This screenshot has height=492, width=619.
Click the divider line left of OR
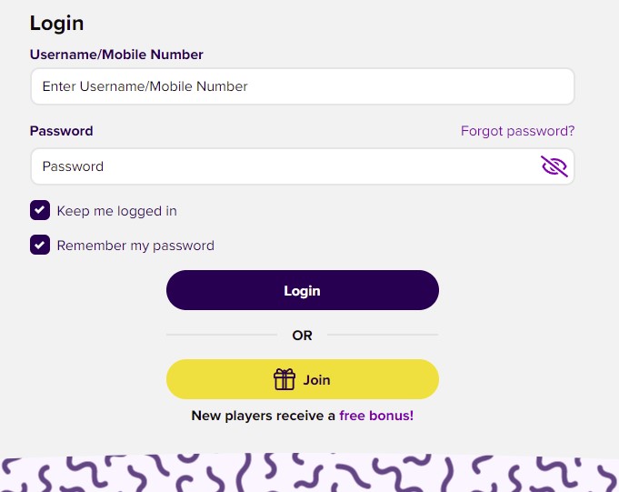pyautogui.click(x=222, y=335)
